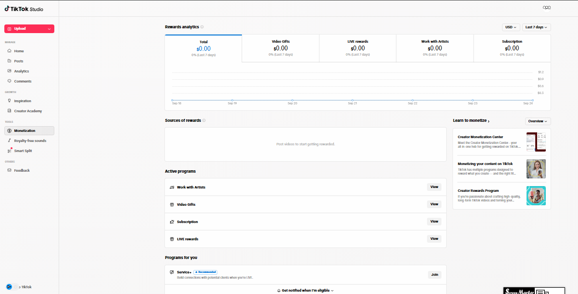
Task: Open the Last 7 days dropdown
Action: [536, 27]
